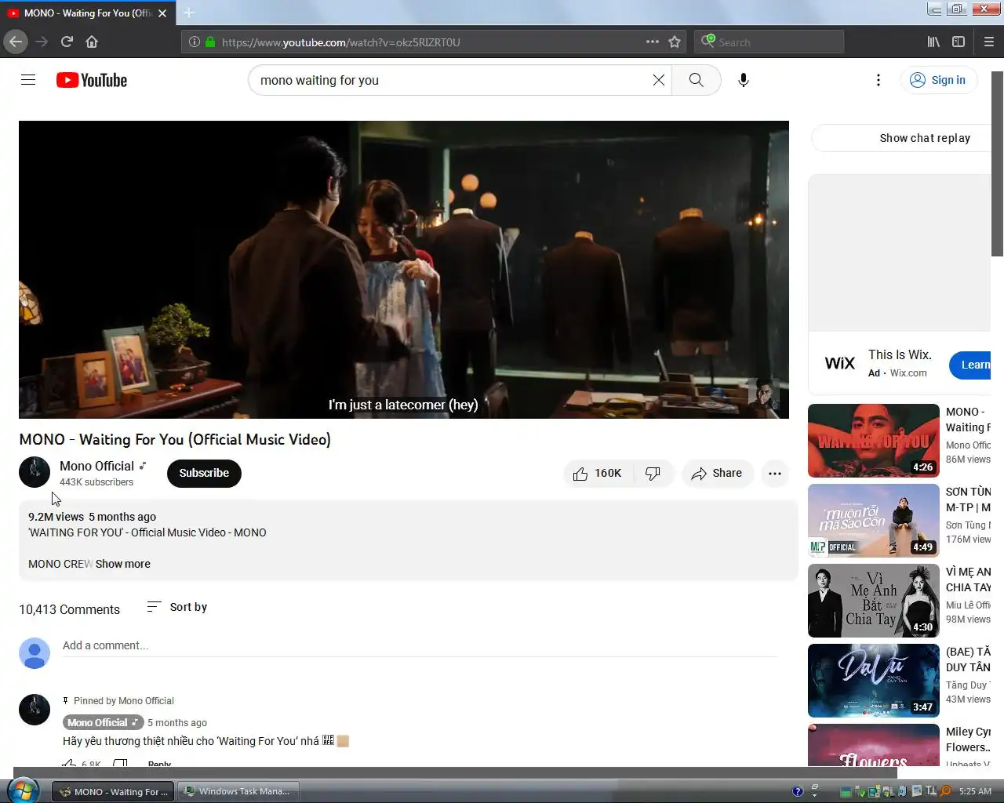Click Add a comment field
Viewport: 1004px width, 803px height.
[420, 645]
